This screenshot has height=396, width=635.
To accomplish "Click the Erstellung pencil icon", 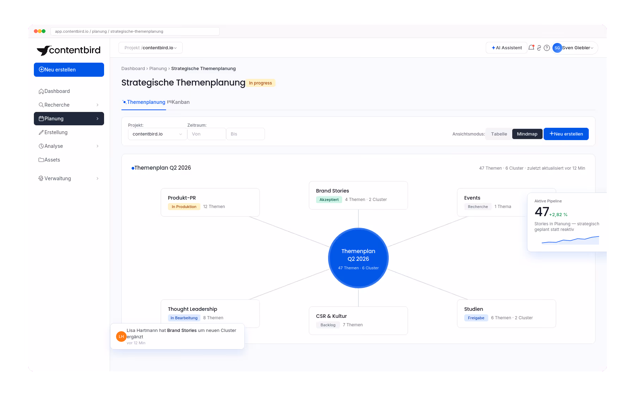I will coord(41,132).
